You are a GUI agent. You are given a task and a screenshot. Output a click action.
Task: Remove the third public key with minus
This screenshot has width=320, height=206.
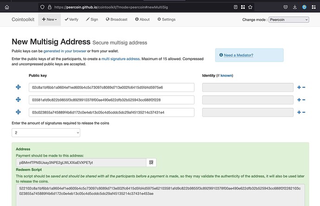click(x=304, y=112)
